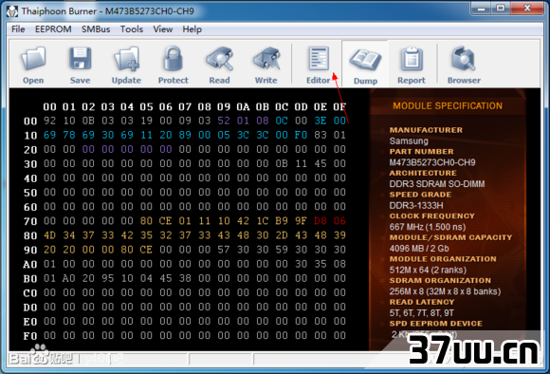Read the SPD EEPROM

pyautogui.click(x=220, y=65)
